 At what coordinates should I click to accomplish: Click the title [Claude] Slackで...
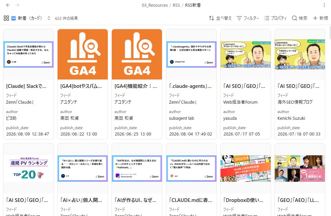tap(26, 86)
